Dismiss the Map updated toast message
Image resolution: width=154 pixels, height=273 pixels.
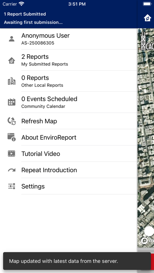(77, 261)
